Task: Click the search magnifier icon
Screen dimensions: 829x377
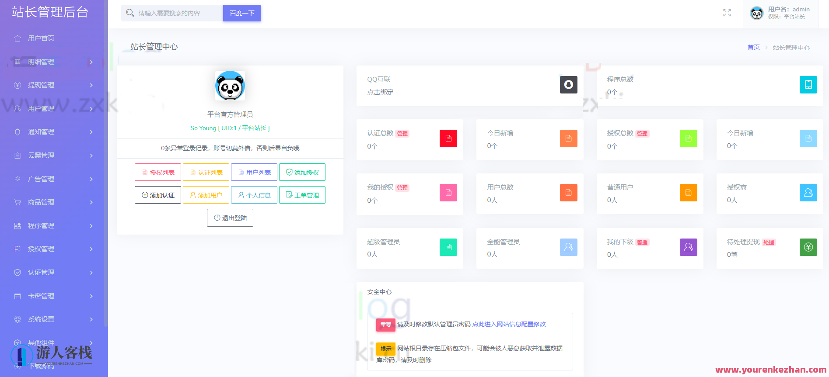Action: [x=130, y=13]
